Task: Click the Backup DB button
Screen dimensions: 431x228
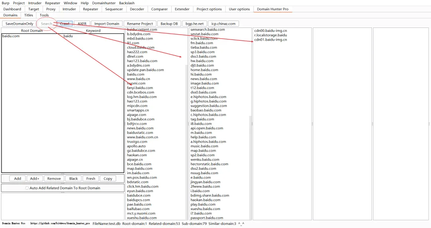Action: point(169,24)
